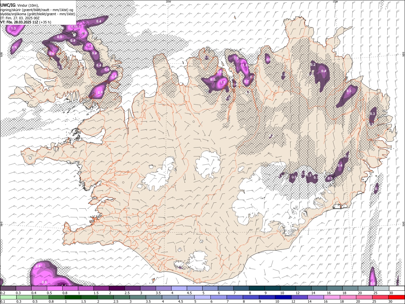Click bottom legend swatch between 7 and 8
The width and height of the screenshot is (405, 304).
tap(235, 297)
